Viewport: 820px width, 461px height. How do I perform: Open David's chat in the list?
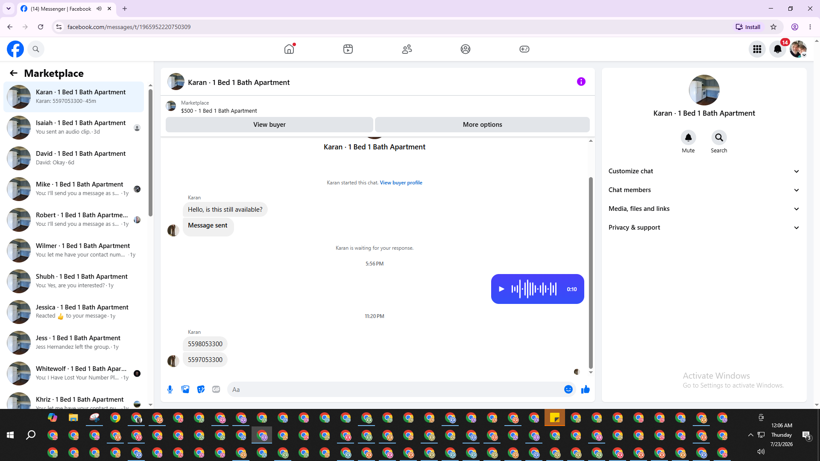click(73, 158)
